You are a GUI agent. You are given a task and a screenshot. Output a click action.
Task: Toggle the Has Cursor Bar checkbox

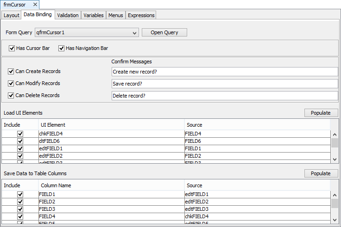coord(12,48)
